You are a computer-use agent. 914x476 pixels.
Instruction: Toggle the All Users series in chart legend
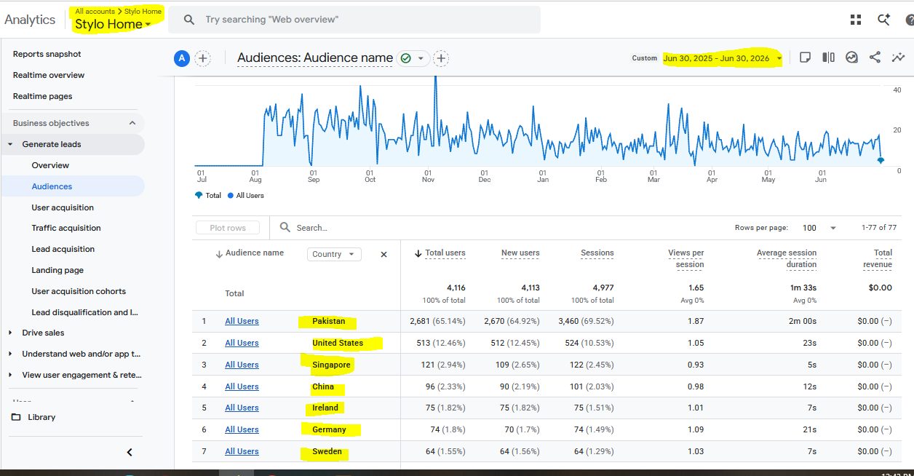[x=245, y=196]
